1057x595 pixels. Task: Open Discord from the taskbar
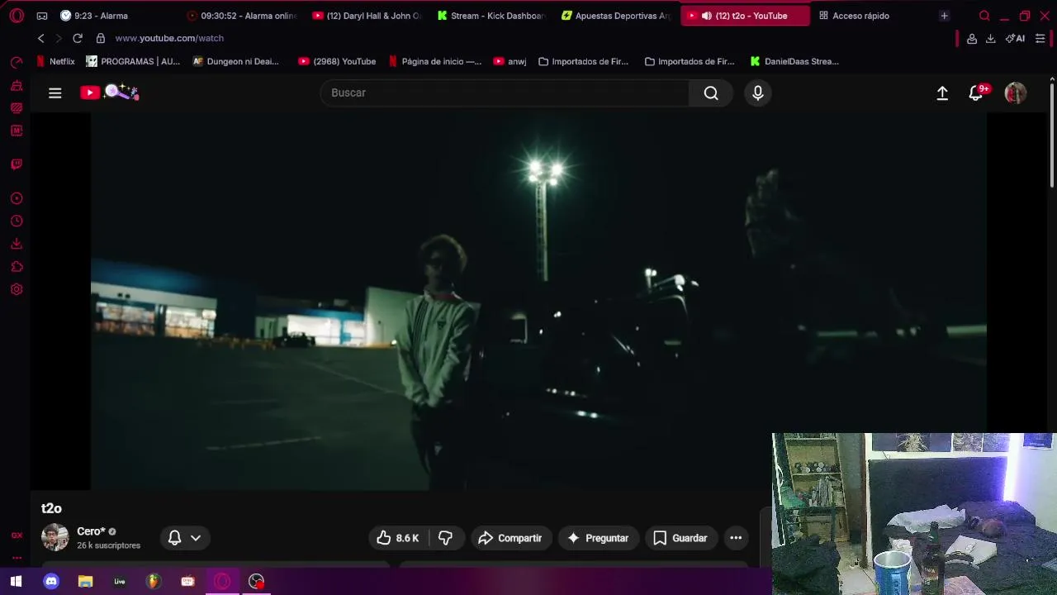point(51,582)
